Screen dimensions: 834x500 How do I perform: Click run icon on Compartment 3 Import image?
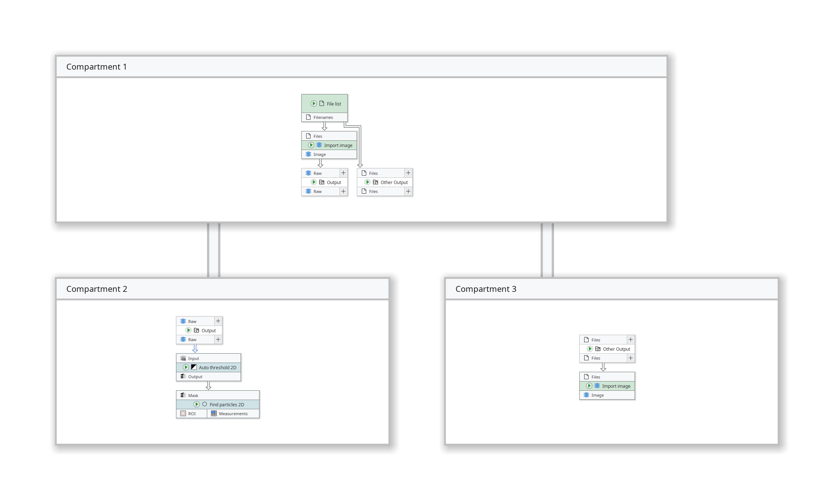[x=589, y=386]
